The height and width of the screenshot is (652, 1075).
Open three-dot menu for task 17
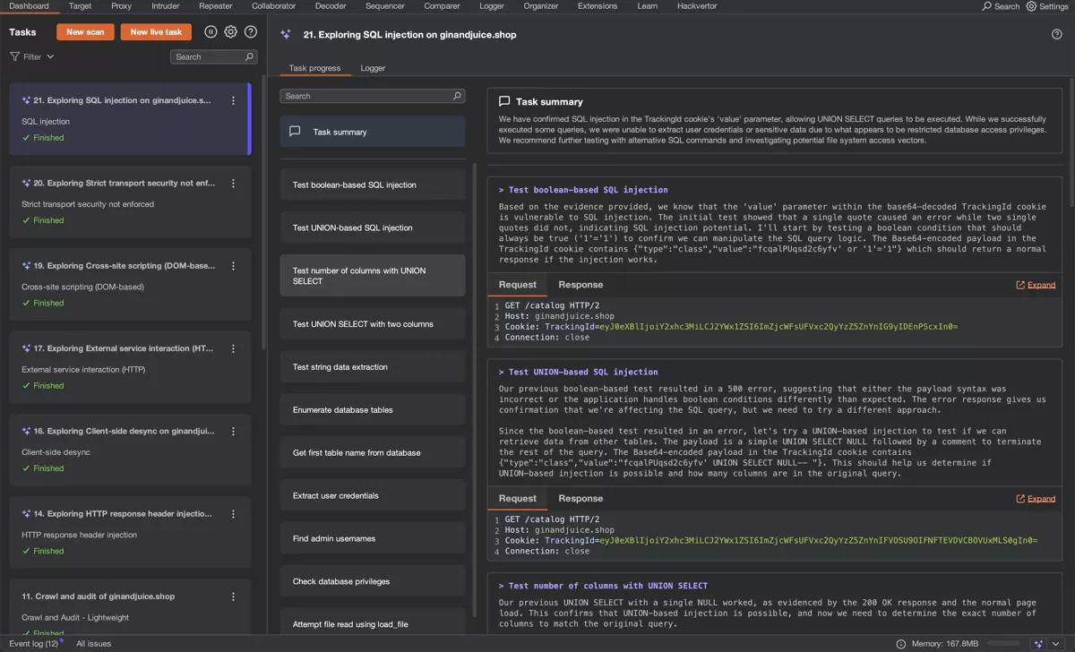click(x=234, y=349)
